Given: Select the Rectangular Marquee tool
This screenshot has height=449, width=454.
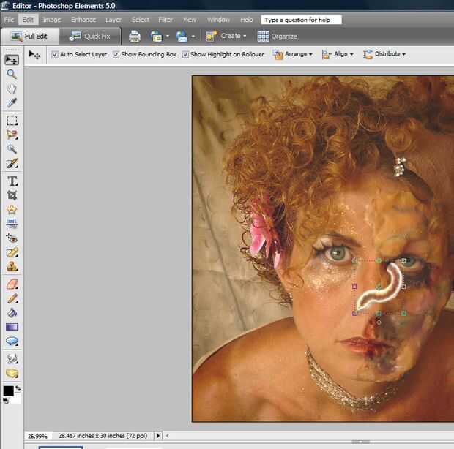Looking at the screenshot, I should 12,120.
